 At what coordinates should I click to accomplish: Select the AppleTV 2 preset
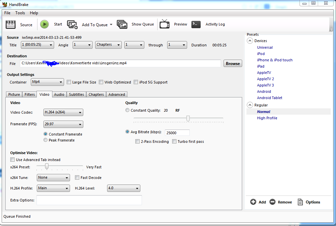(265, 79)
